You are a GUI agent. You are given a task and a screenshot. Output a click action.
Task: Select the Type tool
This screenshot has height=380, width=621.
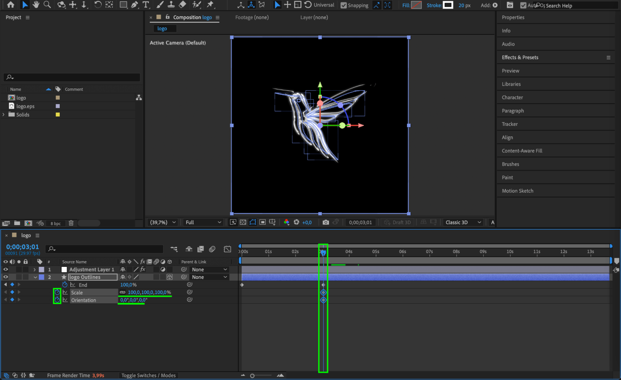(x=145, y=5)
